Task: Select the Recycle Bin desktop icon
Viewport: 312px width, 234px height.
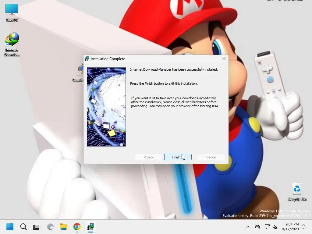Action: click(297, 192)
